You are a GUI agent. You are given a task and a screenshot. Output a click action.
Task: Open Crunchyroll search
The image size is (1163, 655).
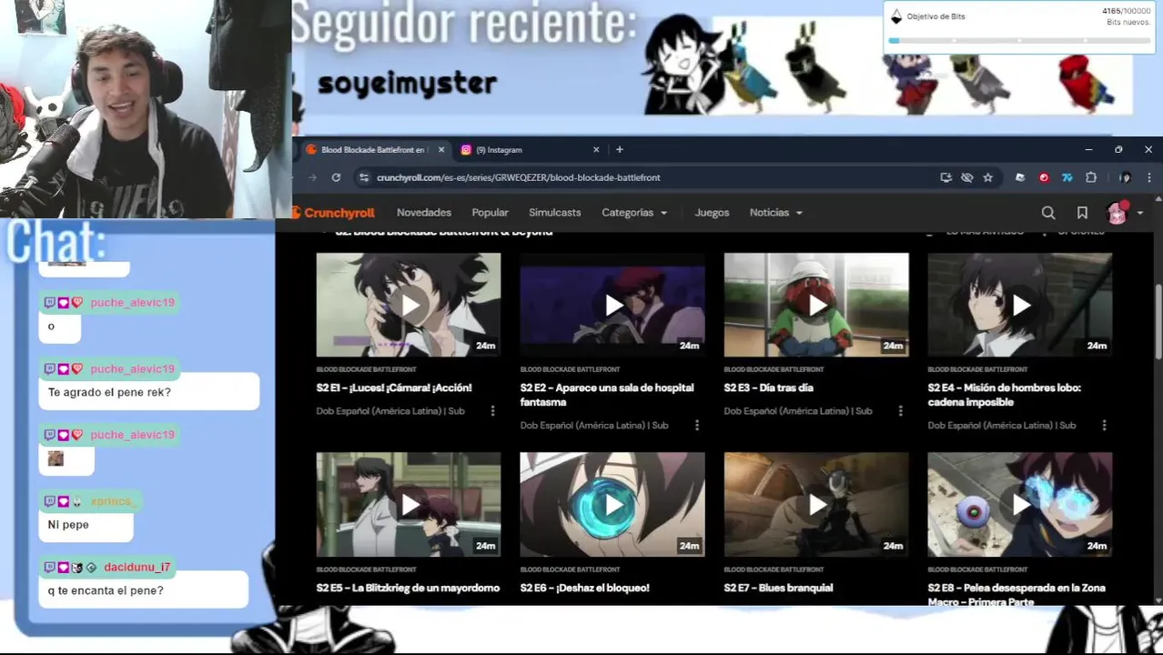click(1048, 213)
